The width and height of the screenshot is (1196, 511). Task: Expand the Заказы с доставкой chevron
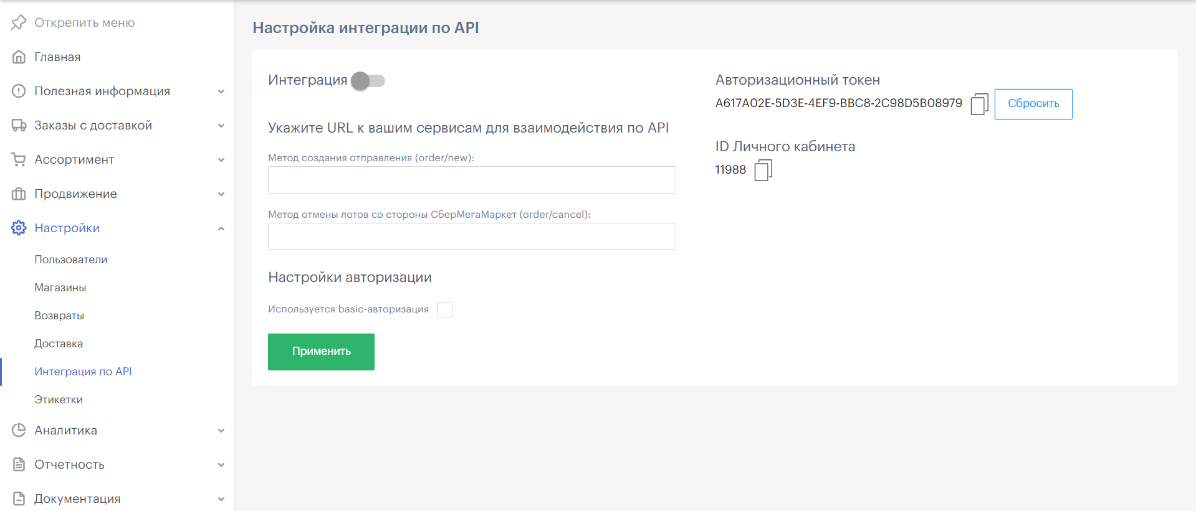(x=221, y=126)
